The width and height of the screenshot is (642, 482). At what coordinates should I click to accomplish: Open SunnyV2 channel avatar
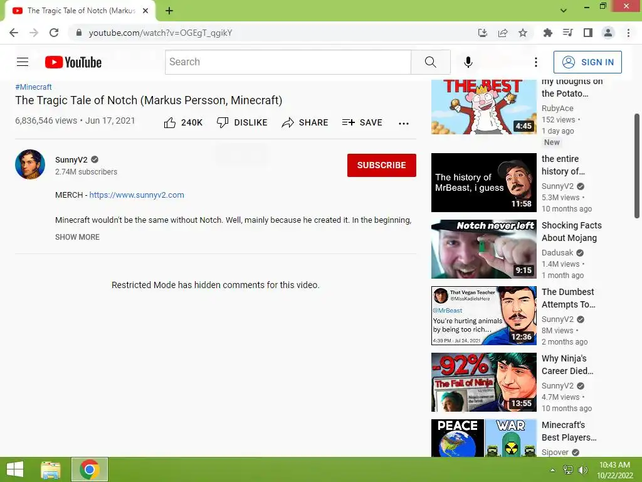click(x=30, y=164)
